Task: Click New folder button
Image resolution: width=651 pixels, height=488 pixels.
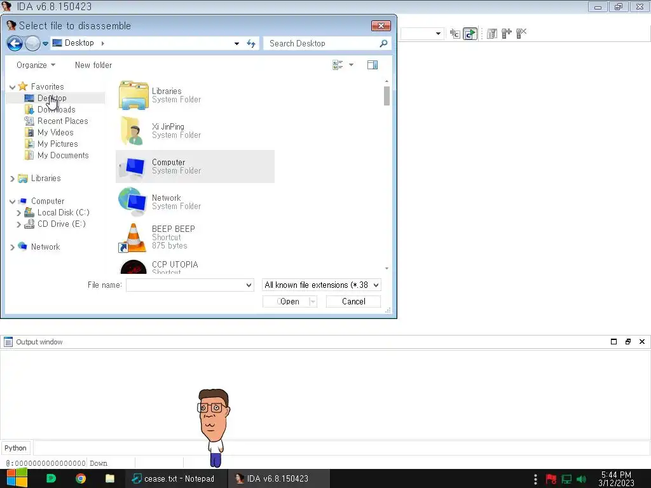Action: pyautogui.click(x=93, y=65)
